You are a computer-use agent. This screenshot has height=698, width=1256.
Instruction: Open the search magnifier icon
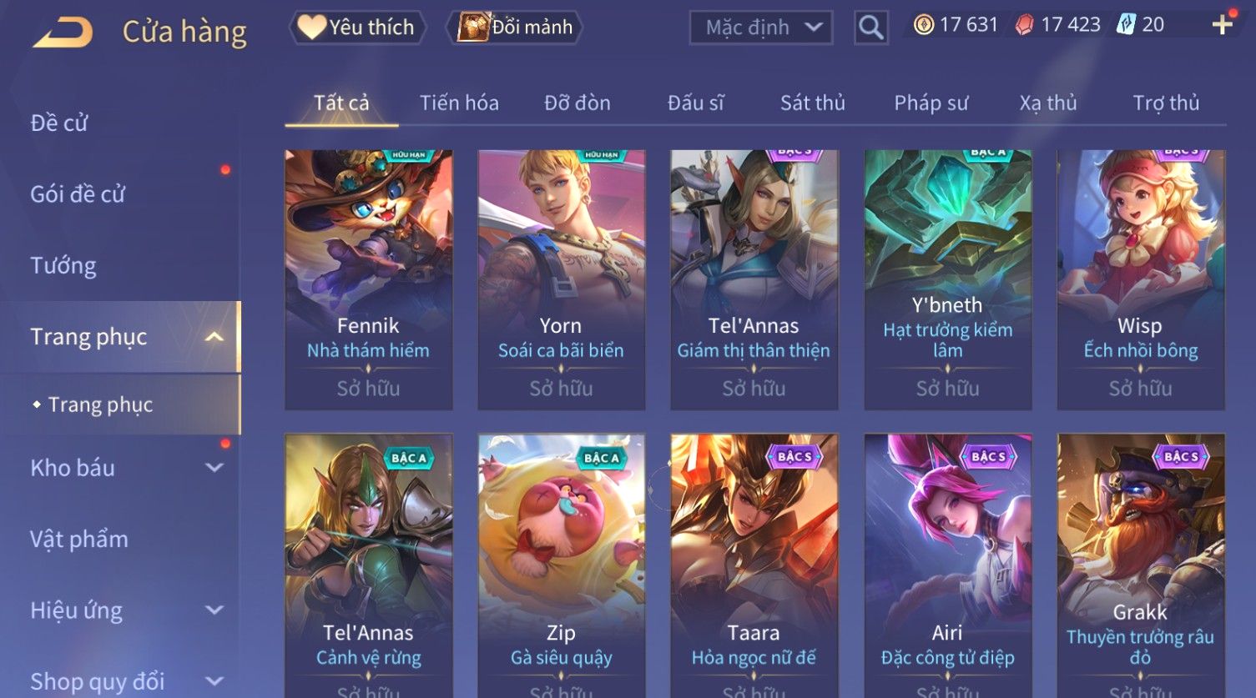(x=870, y=28)
